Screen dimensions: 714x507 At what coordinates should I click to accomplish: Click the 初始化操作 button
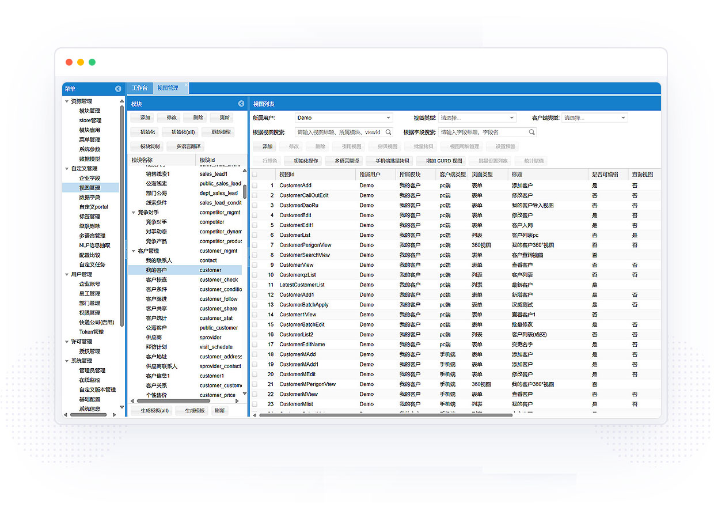tap(302, 161)
